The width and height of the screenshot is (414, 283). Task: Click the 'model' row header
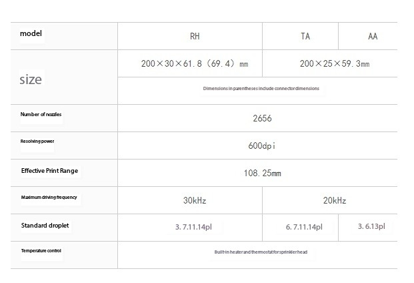click(x=31, y=33)
